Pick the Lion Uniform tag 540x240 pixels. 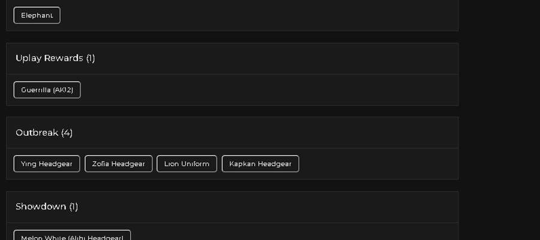[x=187, y=164]
